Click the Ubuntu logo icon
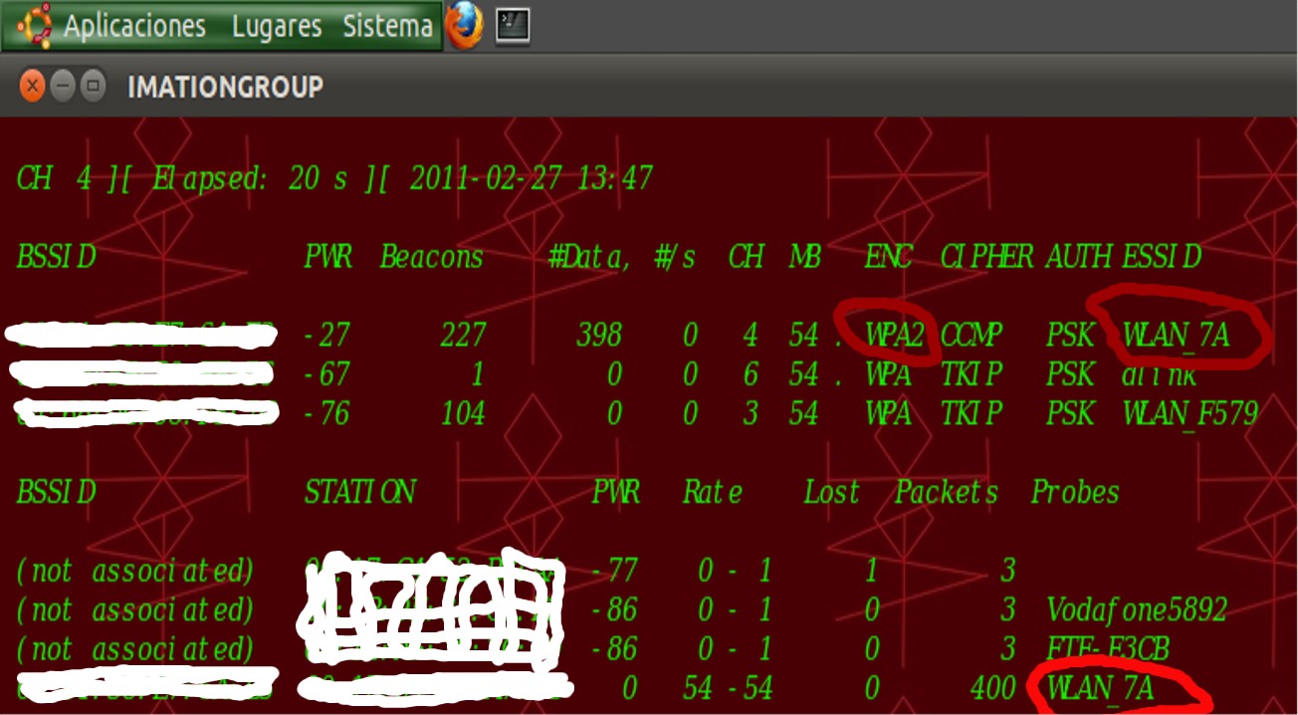The width and height of the screenshot is (1298, 715). (x=34, y=26)
